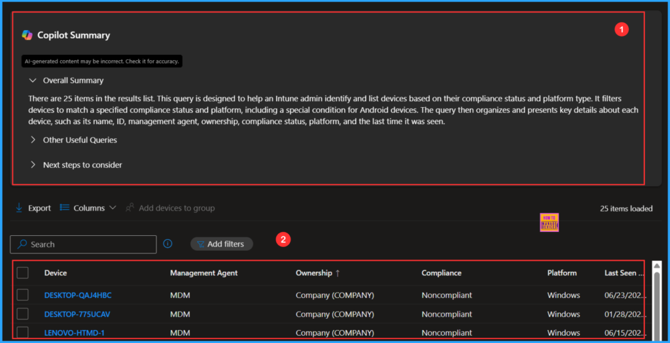Viewport: 670px width, 343px height.
Task: Sort by Management Agent column header
Action: 204,273
